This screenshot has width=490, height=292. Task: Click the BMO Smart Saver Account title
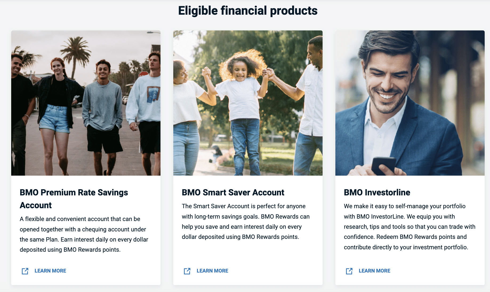[x=233, y=192]
